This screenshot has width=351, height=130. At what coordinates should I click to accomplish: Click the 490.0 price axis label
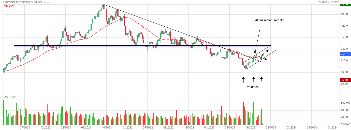click(x=344, y=14)
